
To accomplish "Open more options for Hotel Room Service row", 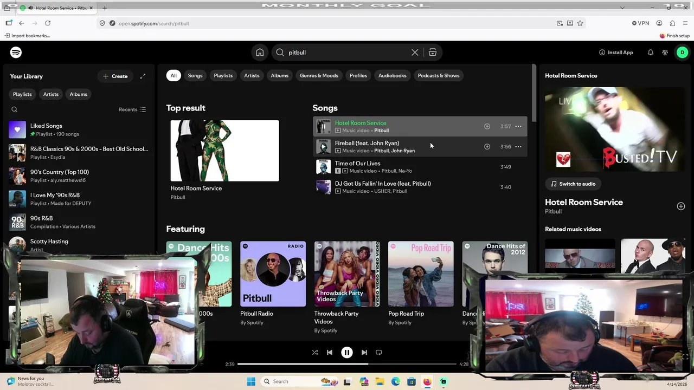I will (x=518, y=126).
